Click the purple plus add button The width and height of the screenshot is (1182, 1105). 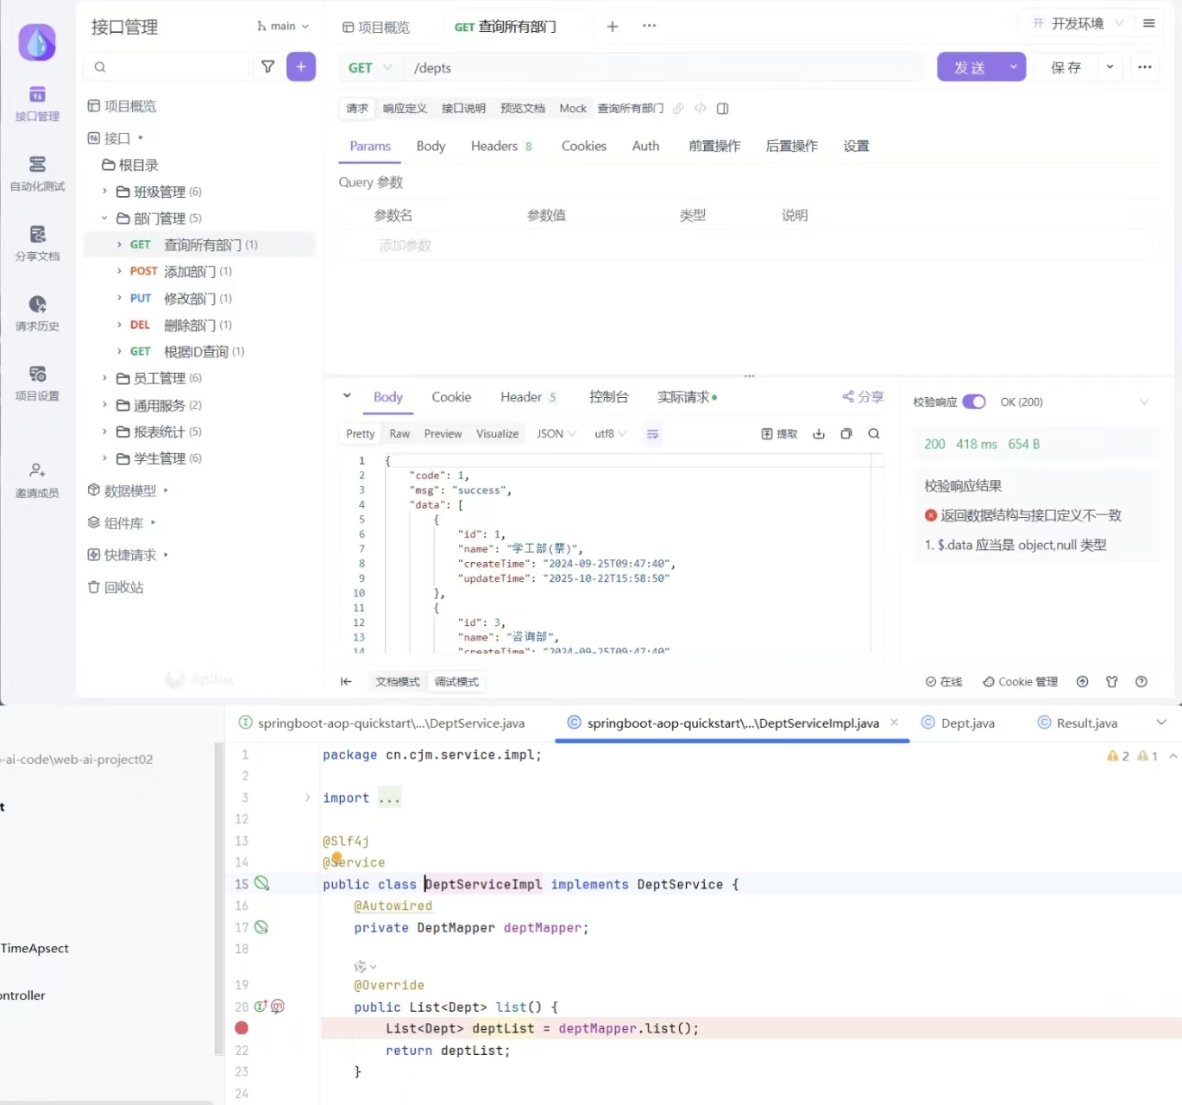click(300, 66)
